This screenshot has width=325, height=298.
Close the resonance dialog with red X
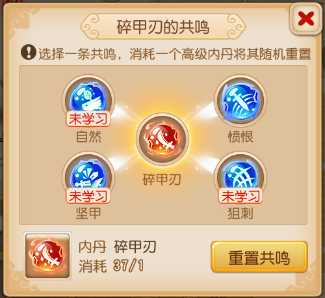[305, 19]
